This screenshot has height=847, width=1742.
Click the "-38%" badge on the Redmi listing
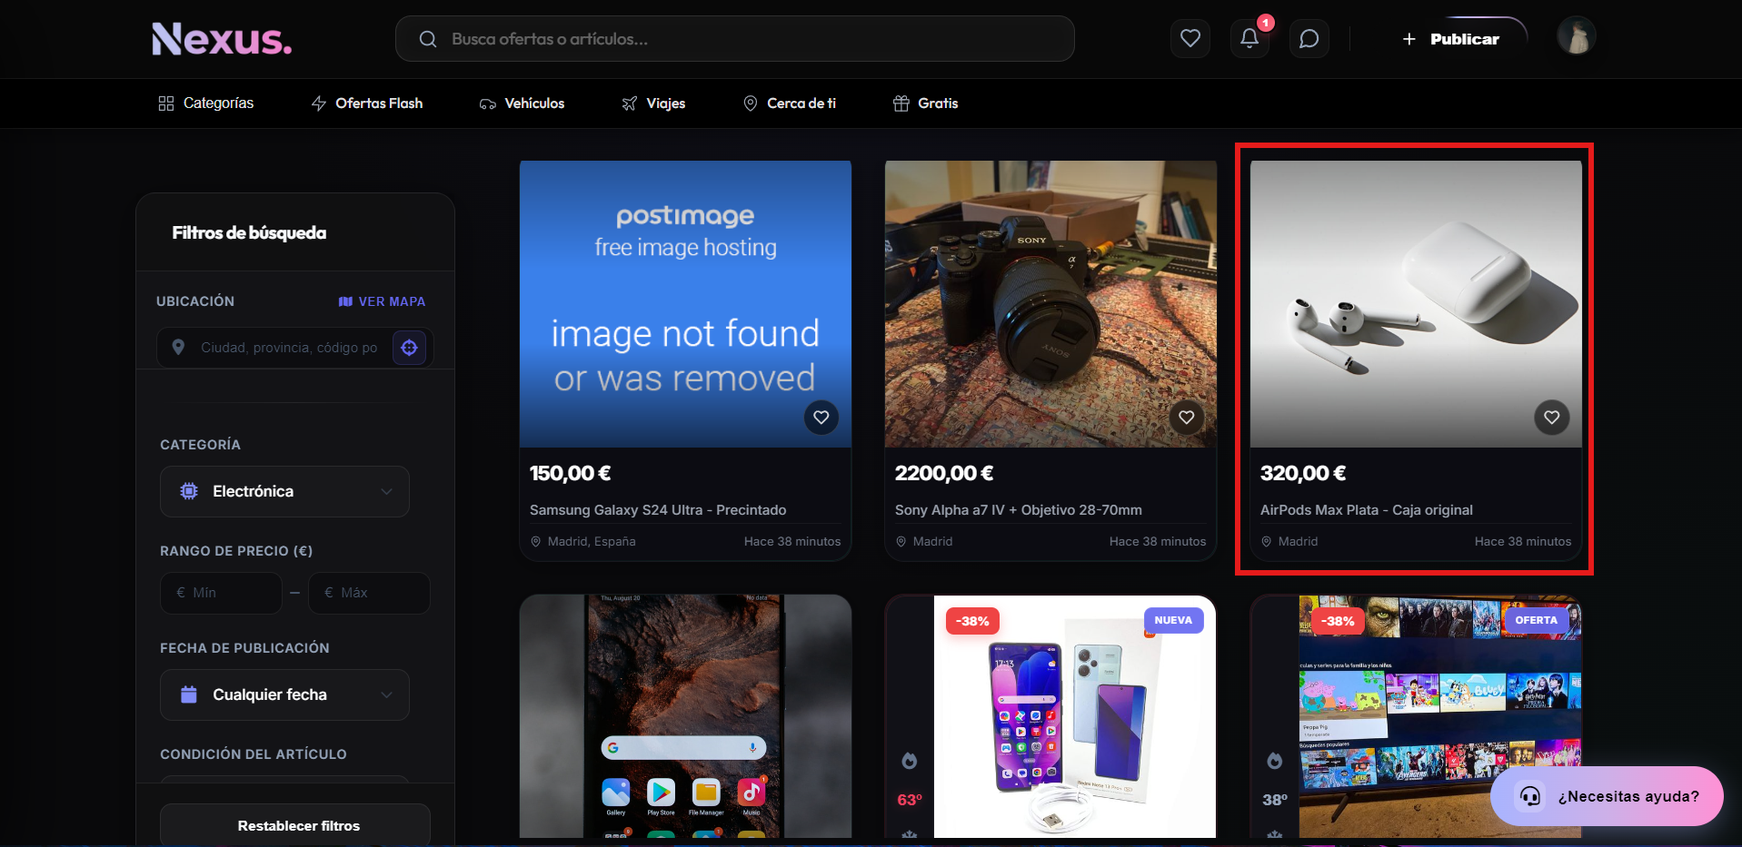[x=972, y=621]
